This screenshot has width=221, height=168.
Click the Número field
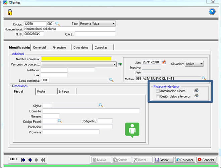(x=51, y=116)
